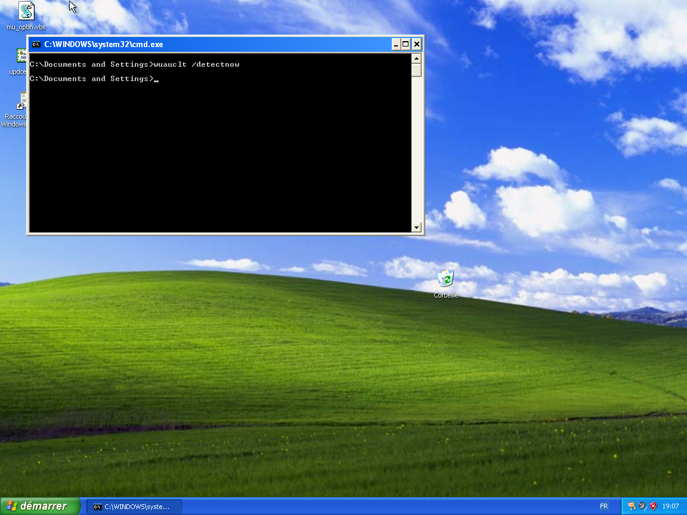The height and width of the screenshot is (515, 687).
Task: Click the second 'C:\Documents and Settings>' prompt line
Action: (92, 79)
